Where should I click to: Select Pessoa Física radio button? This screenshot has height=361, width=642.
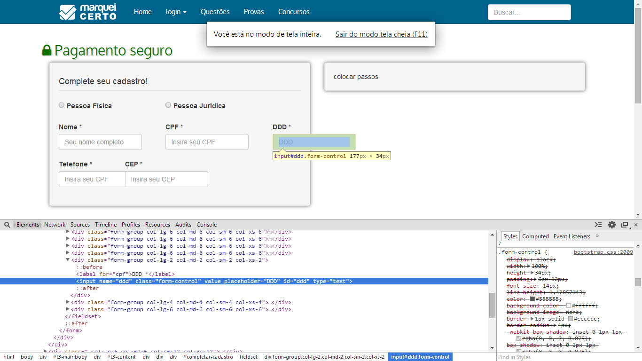tap(62, 105)
